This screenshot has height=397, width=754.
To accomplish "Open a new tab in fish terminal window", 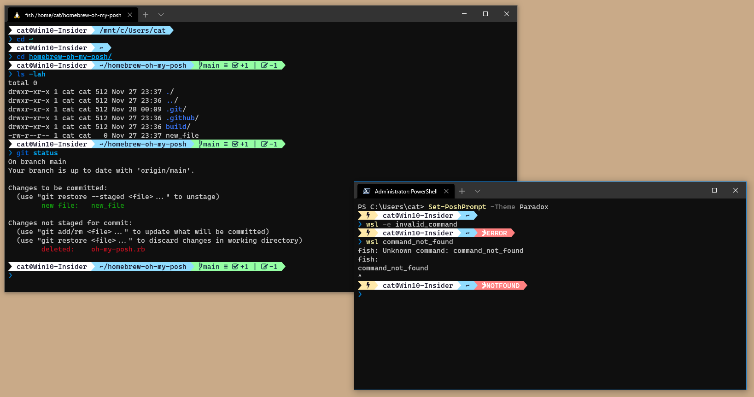I will click(x=146, y=15).
